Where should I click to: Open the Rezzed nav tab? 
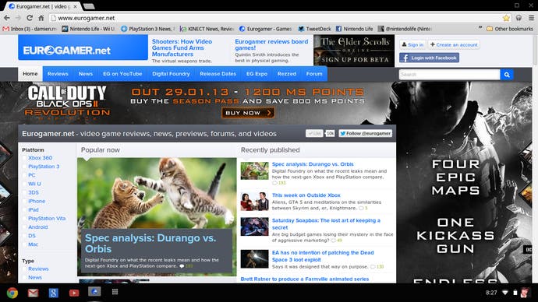pos(286,74)
